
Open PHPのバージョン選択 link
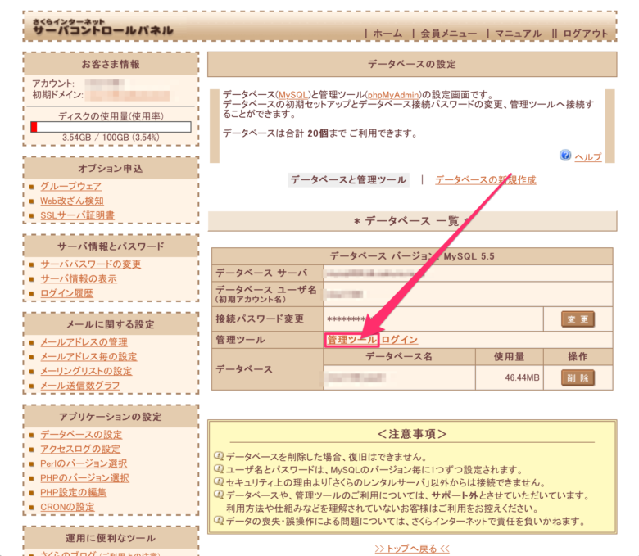pos(84,478)
